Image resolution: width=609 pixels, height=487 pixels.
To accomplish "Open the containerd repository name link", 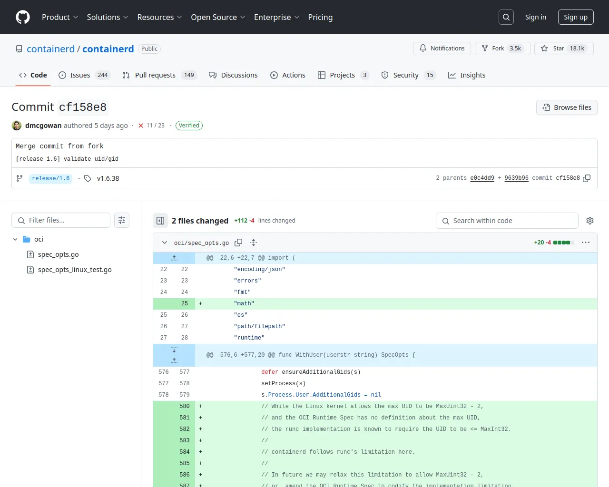I will [108, 49].
